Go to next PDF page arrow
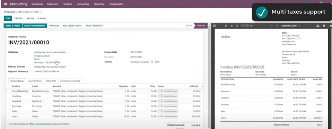 237,26
